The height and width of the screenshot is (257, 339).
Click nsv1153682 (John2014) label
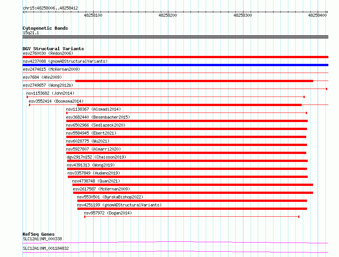point(50,93)
